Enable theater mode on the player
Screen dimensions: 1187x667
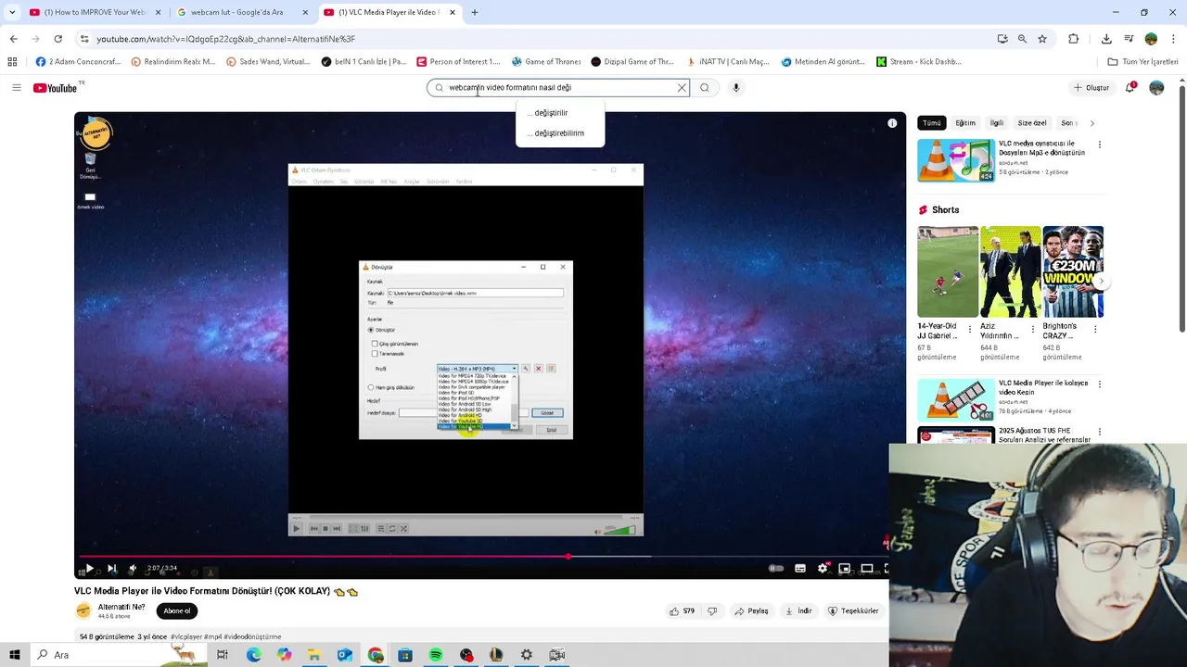[867, 568]
